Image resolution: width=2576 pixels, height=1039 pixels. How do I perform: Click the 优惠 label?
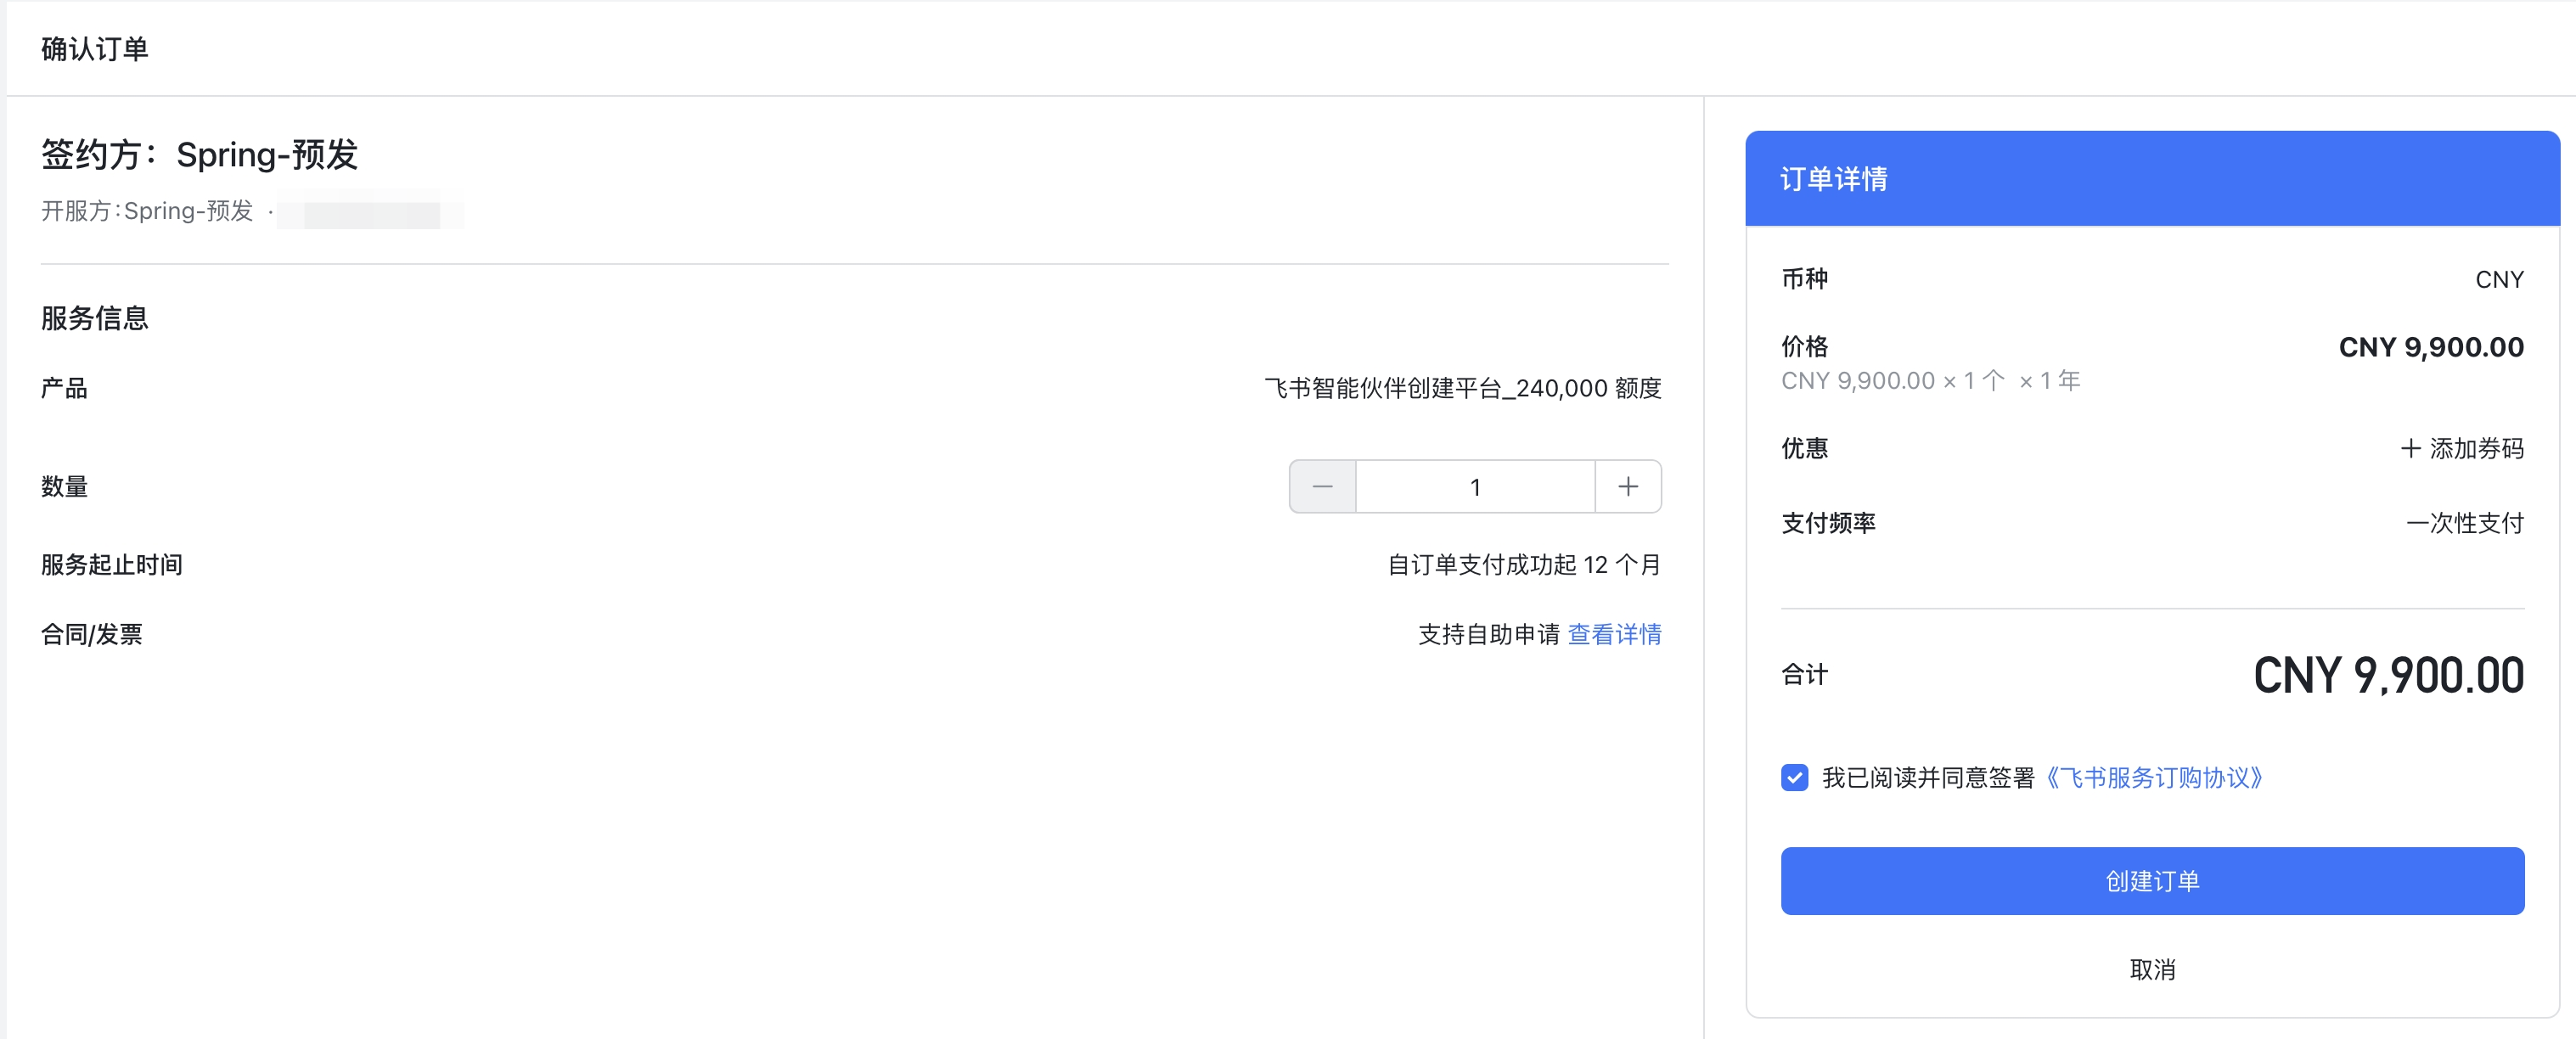[1805, 448]
